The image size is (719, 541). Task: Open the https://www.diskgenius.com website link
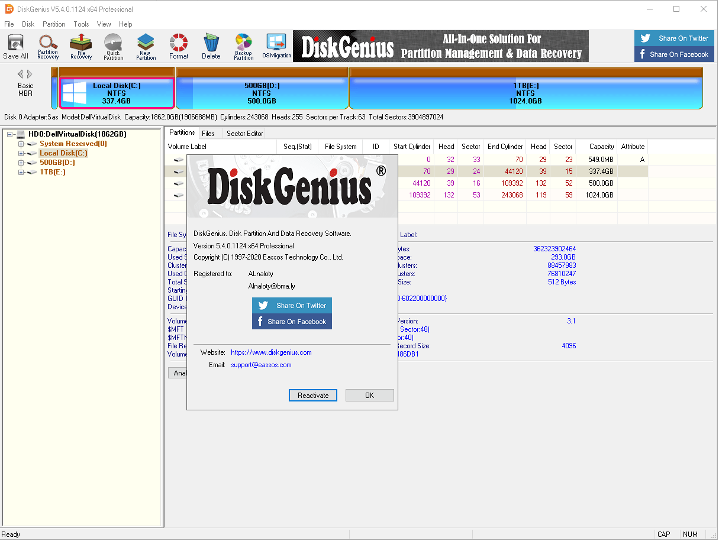tap(271, 352)
